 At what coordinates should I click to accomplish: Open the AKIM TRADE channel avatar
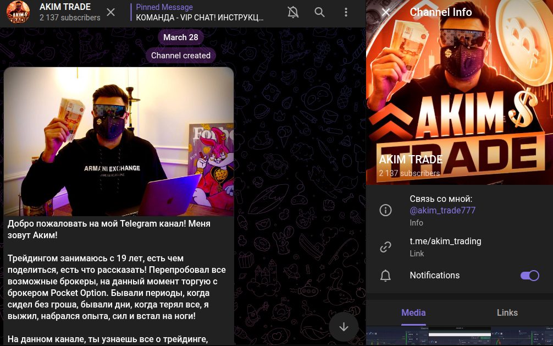click(18, 12)
